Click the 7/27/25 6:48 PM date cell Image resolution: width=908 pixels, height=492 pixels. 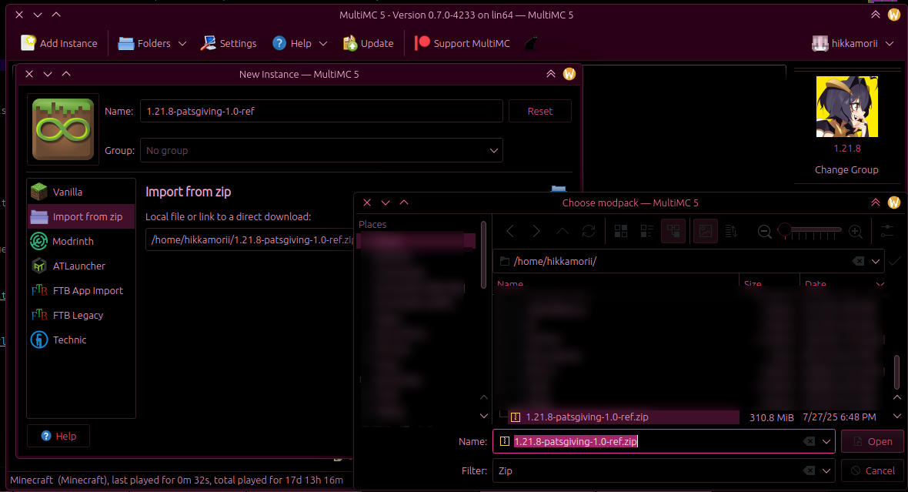tap(839, 417)
